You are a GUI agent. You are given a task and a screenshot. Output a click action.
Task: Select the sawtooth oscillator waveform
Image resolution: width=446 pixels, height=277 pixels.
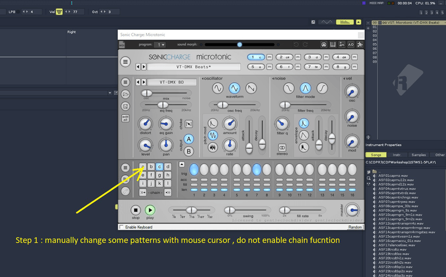point(251,88)
